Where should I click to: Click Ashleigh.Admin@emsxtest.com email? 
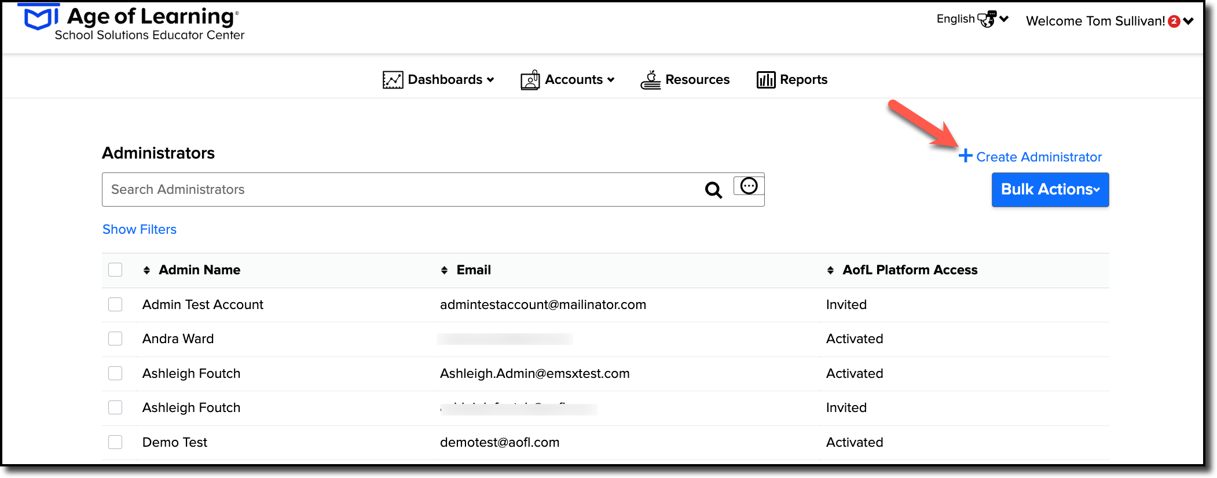pos(535,374)
